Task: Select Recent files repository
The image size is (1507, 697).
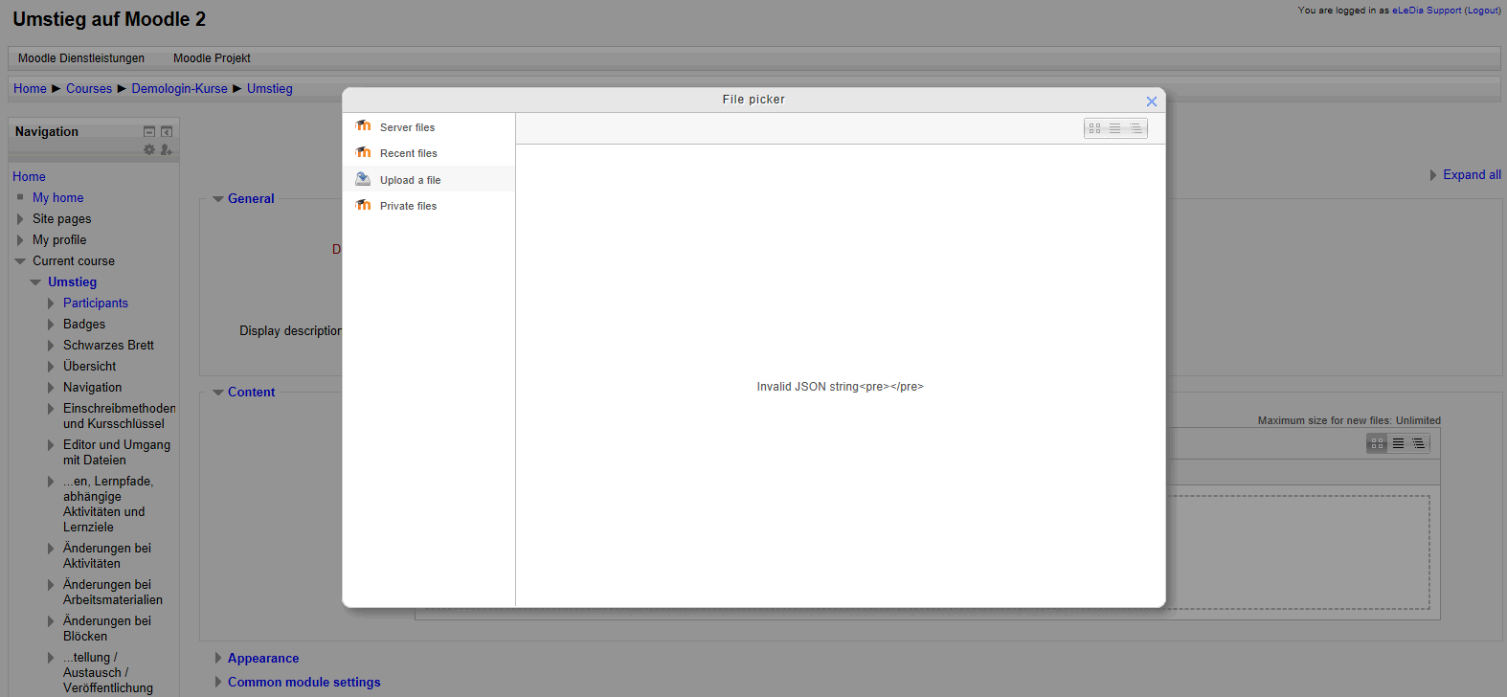Action: pyautogui.click(x=429, y=153)
